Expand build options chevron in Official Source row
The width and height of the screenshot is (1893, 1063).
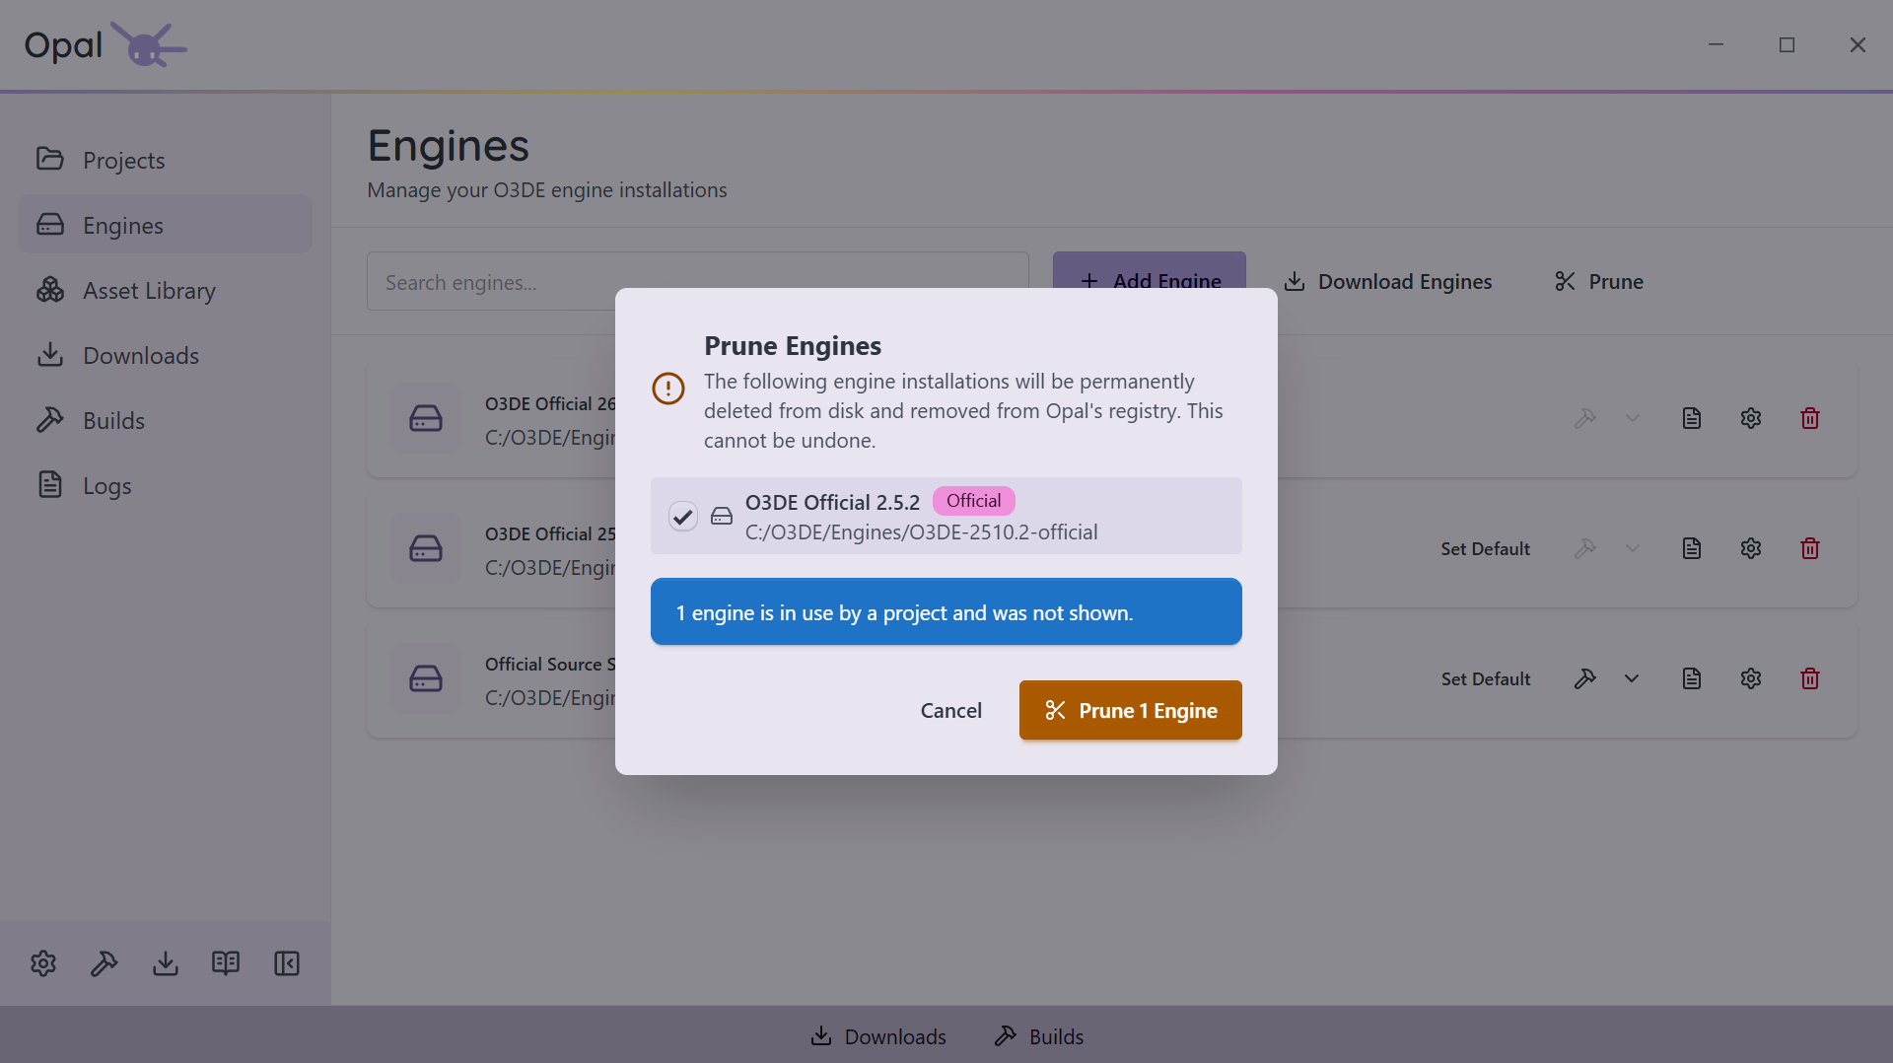[x=1632, y=678]
